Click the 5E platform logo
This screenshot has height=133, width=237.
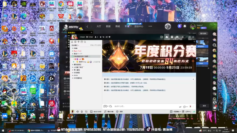click(71, 27)
